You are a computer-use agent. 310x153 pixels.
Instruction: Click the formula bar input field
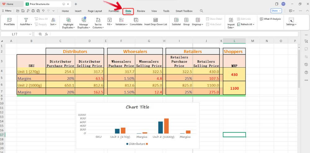click(x=174, y=34)
